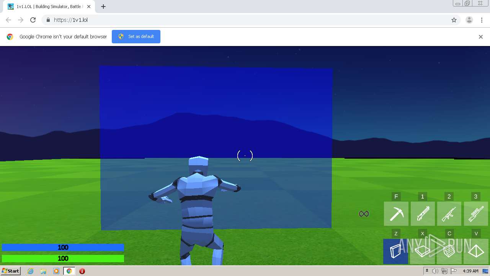
Task: Select the wall building piece
Action: [x=396, y=251]
